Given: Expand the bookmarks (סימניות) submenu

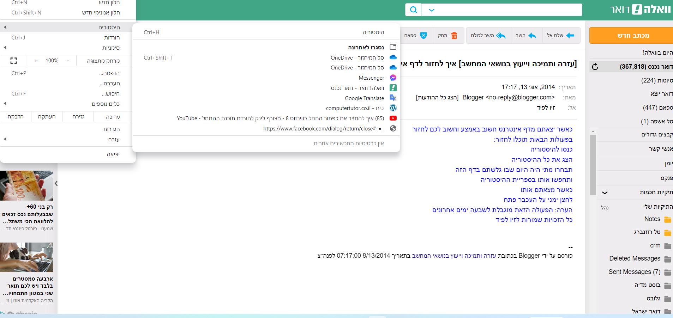Looking at the screenshot, I should [x=111, y=48].
